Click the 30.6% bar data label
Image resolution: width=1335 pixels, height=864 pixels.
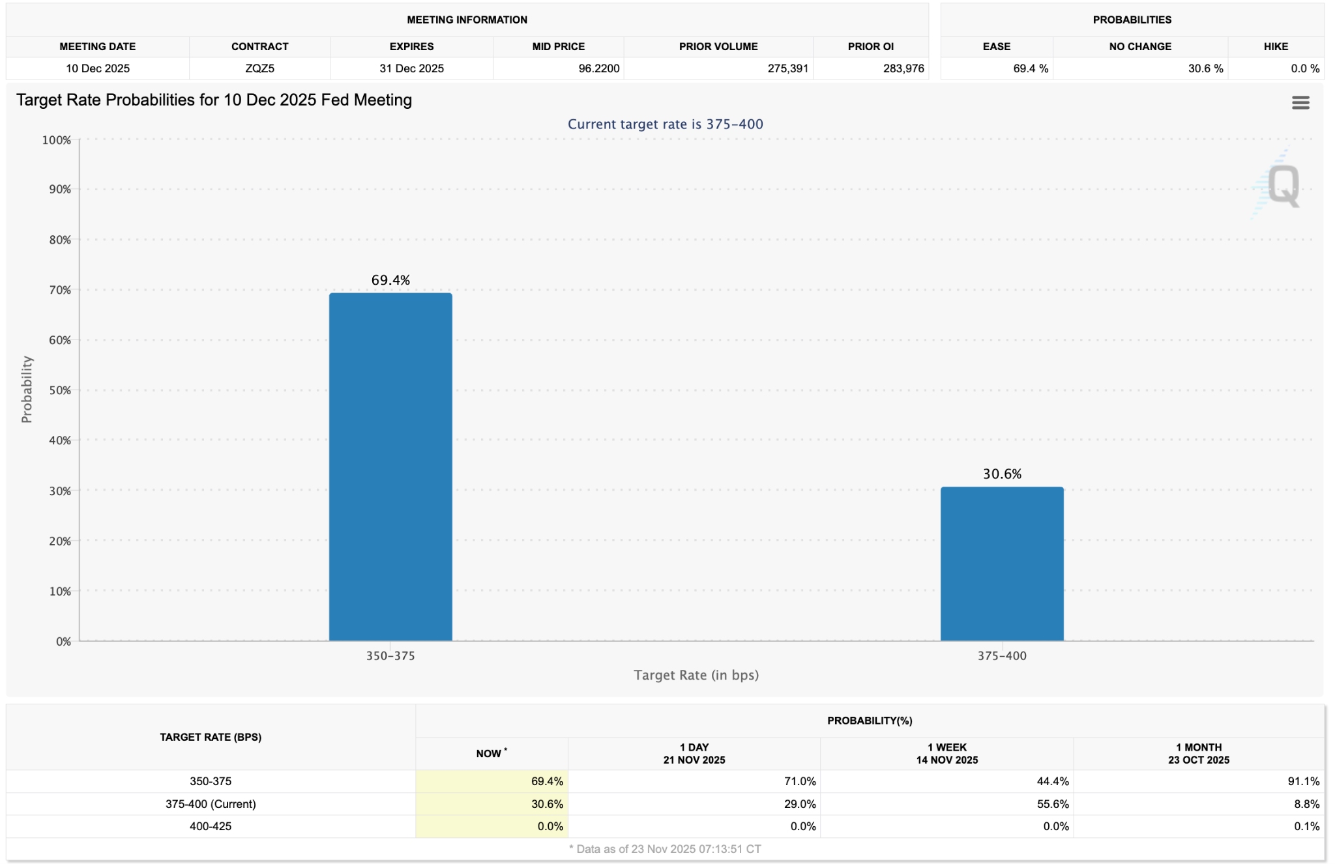(x=1002, y=474)
